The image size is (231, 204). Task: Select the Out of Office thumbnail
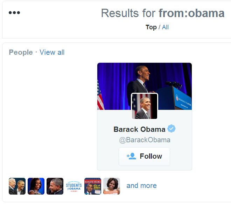(93, 186)
